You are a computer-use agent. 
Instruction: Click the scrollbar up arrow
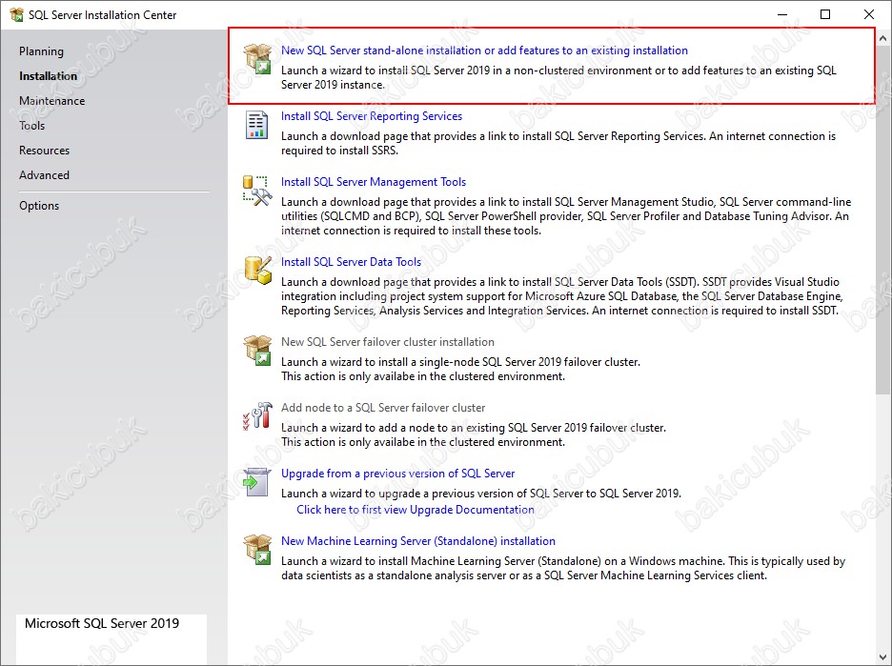click(x=882, y=39)
